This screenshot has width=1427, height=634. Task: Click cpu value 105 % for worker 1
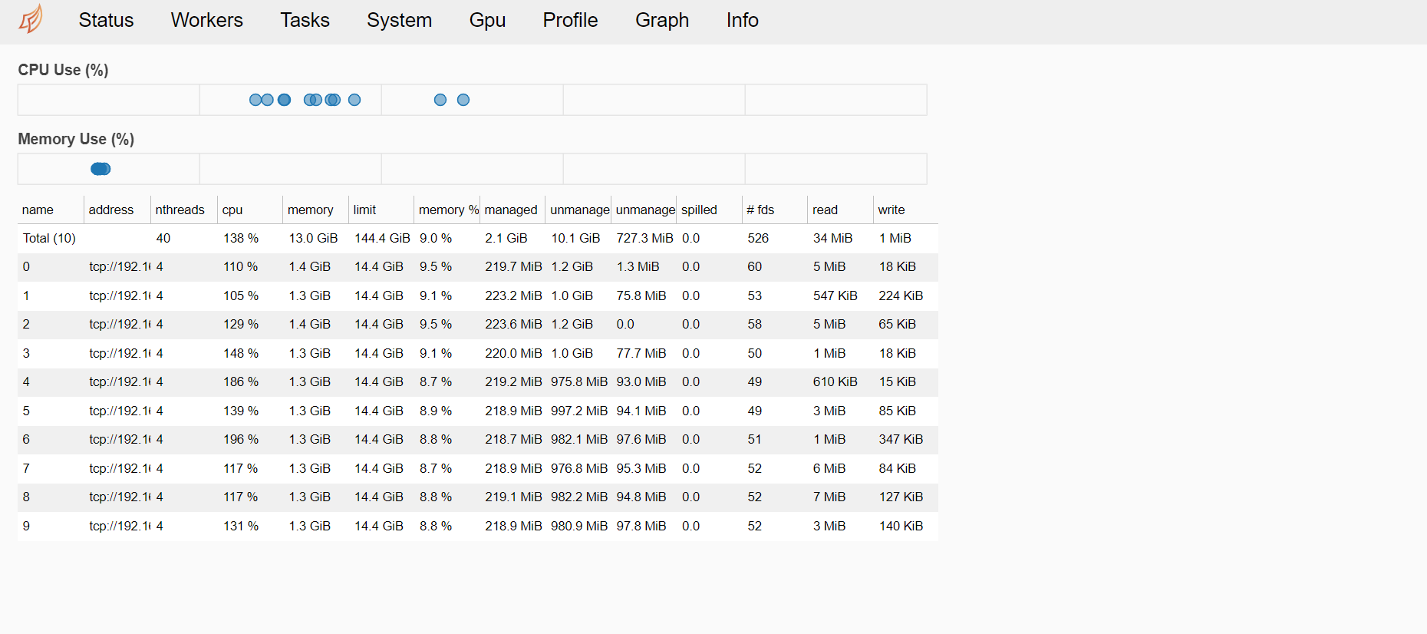(x=241, y=296)
